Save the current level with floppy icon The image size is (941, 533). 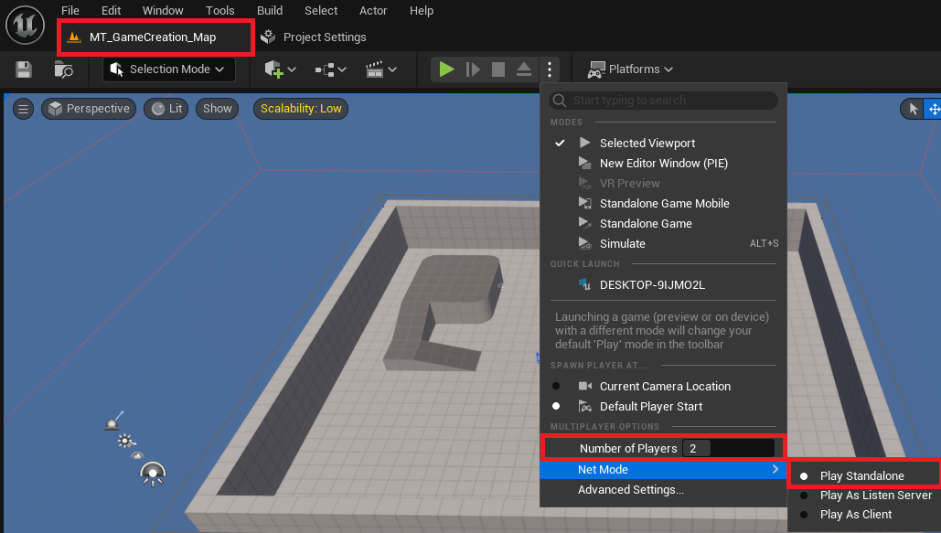pos(24,69)
